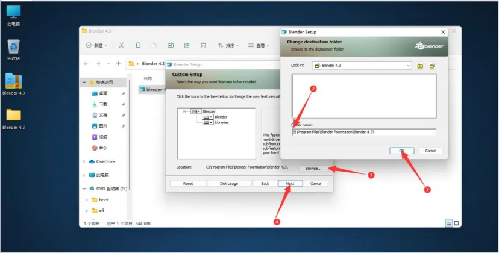Viewport: 499px width, 253px height.
Task: Click Next in Custom Setup
Action: (x=290, y=183)
